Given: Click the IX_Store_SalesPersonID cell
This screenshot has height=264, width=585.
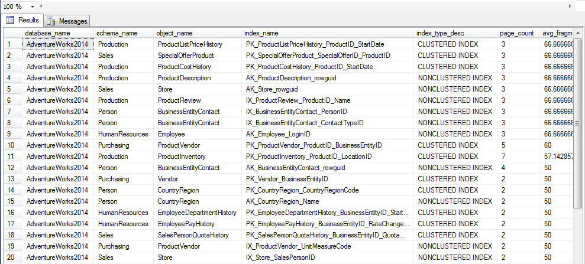Looking at the screenshot, I should pos(328,258).
